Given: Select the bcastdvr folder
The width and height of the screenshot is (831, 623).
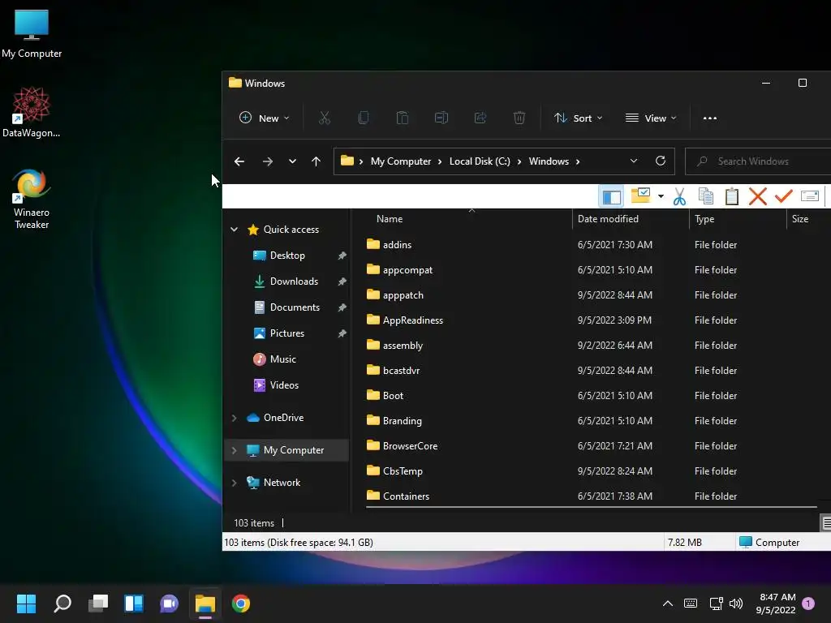Looking at the screenshot, I should [x=401, y=371].
